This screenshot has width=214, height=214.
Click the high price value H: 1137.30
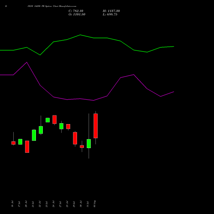[111, 11]
